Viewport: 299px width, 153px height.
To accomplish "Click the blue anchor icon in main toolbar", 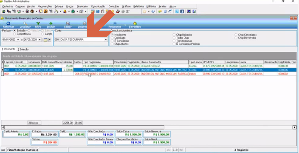I will click(x=153, y=11).
